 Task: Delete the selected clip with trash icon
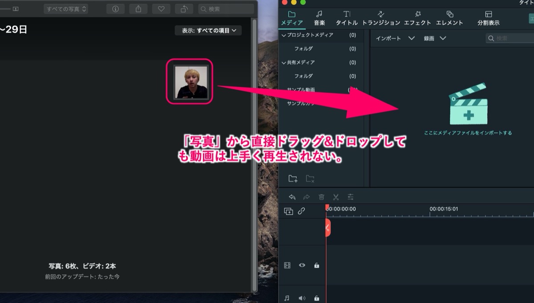(x=321, y=197)
